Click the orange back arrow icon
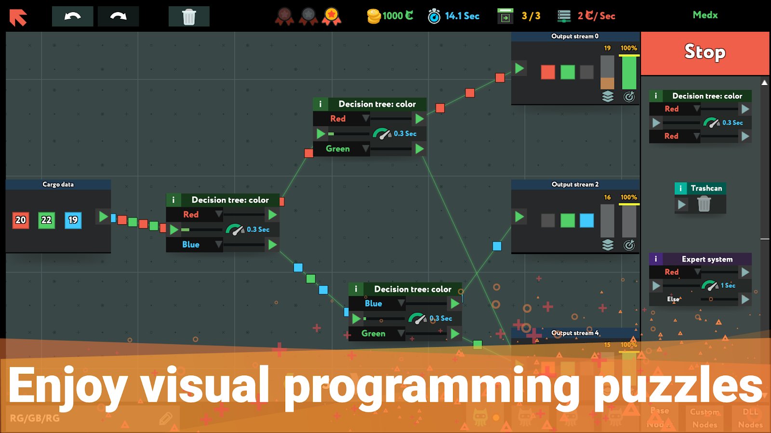Image resolution: width=771 pixels, height=433 pixels. 18,17
